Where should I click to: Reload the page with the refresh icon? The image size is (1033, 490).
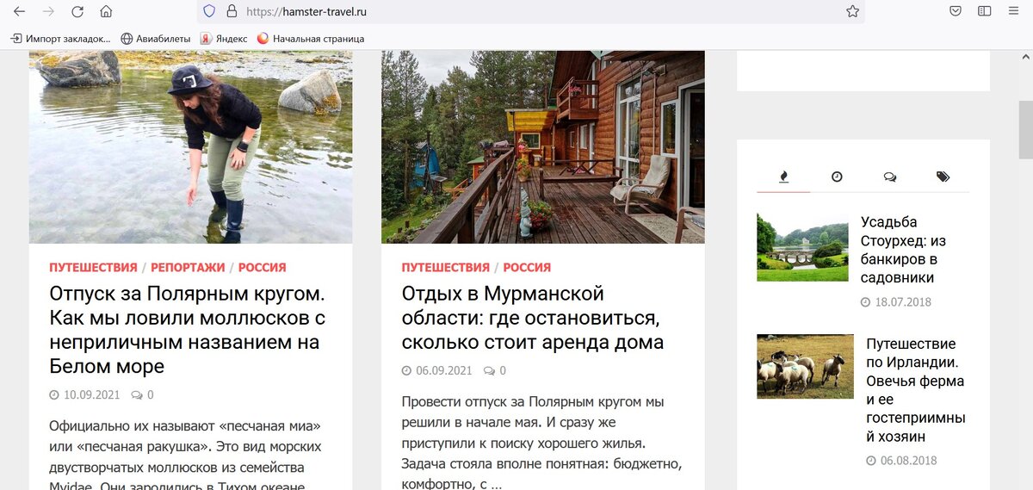77,11
